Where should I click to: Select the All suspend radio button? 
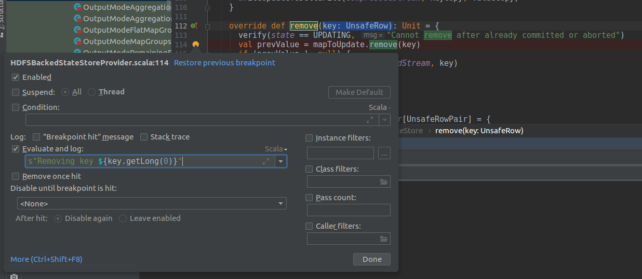click(65, 92)
